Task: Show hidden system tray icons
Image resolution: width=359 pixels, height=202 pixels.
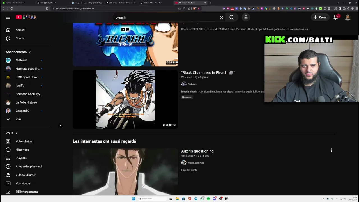Action: click(323, 199)
